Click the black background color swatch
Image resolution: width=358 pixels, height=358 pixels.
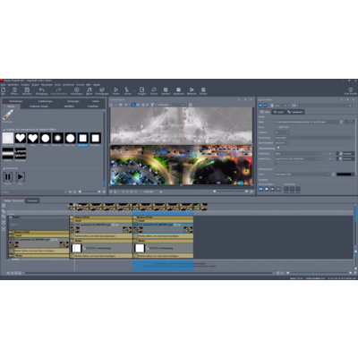344,175
